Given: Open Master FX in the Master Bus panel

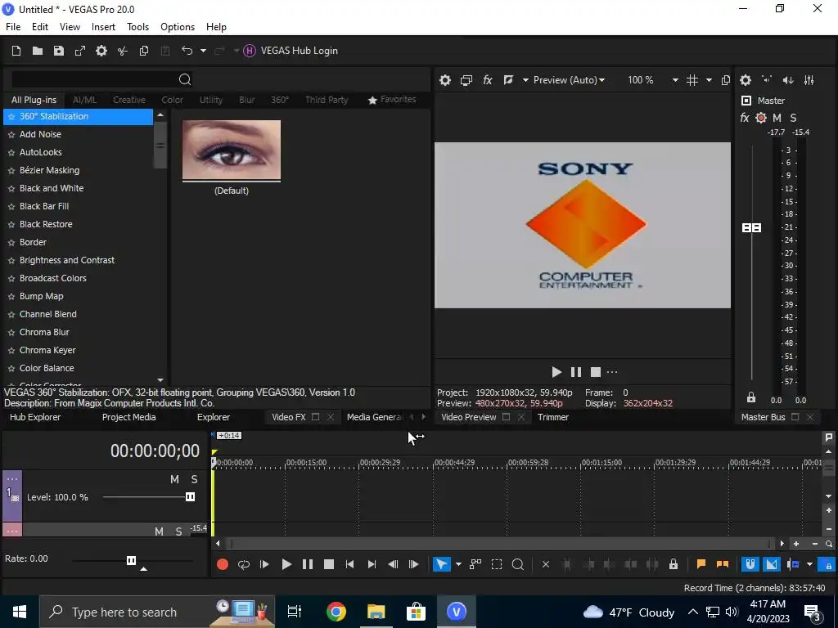Looking at the screenshot, I should coord(745,118).
